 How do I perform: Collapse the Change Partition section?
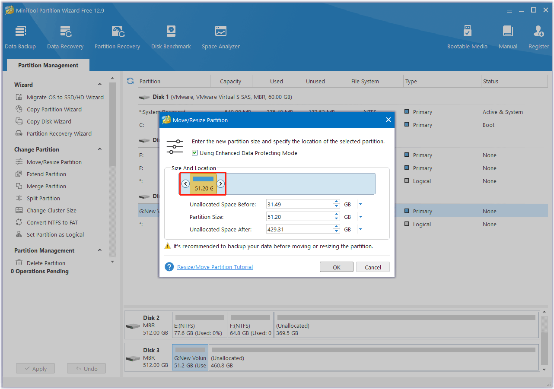[100, 149]
